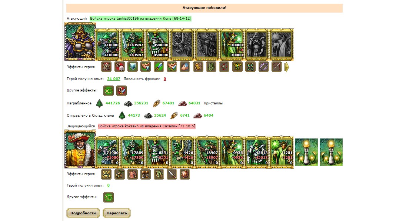Select the attacker hero portrait
The height and width of the screenshot is (221, 406).
[80, 41]
